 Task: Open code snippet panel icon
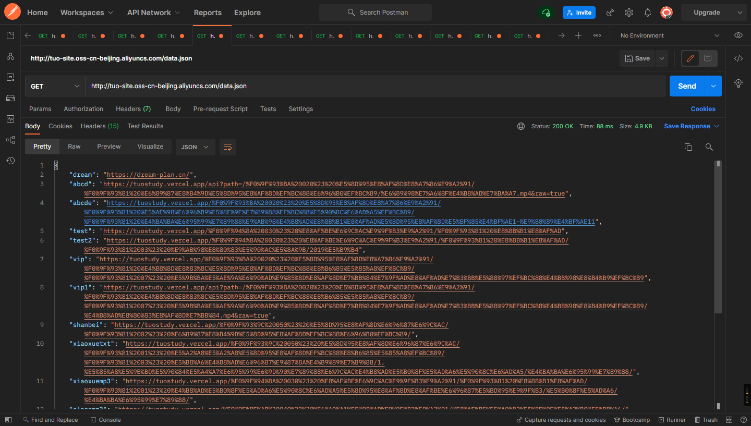(x=738, y=58)
